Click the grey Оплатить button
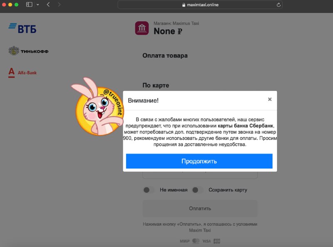This screenshot has width=333, height=247. [x=200, y=209]
